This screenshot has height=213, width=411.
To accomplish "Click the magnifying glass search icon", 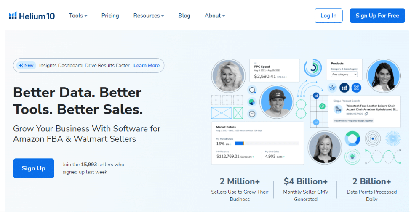I will point(252,90).
